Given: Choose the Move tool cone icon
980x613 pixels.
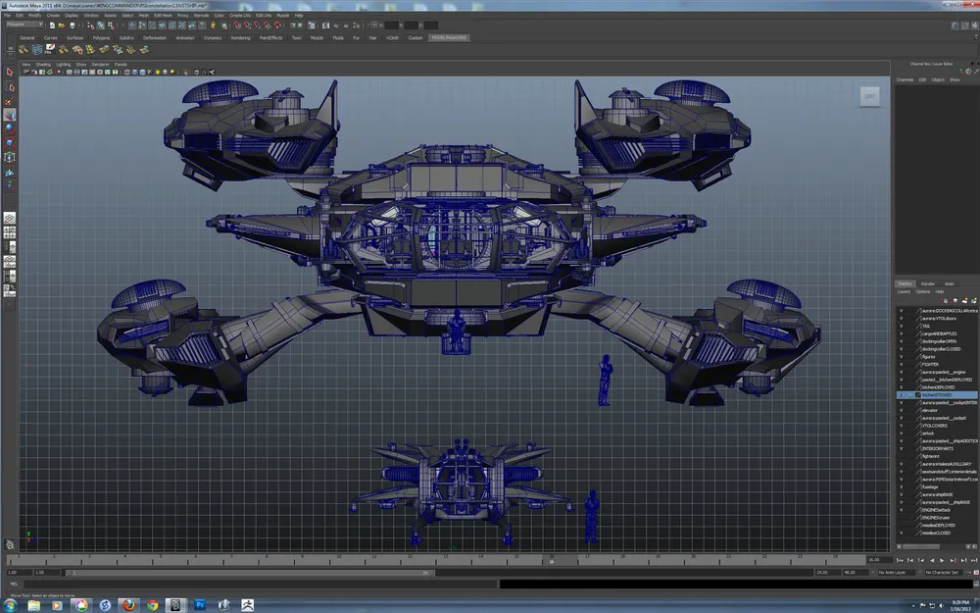Looking at the screenshot, I should tap(10, 115).
